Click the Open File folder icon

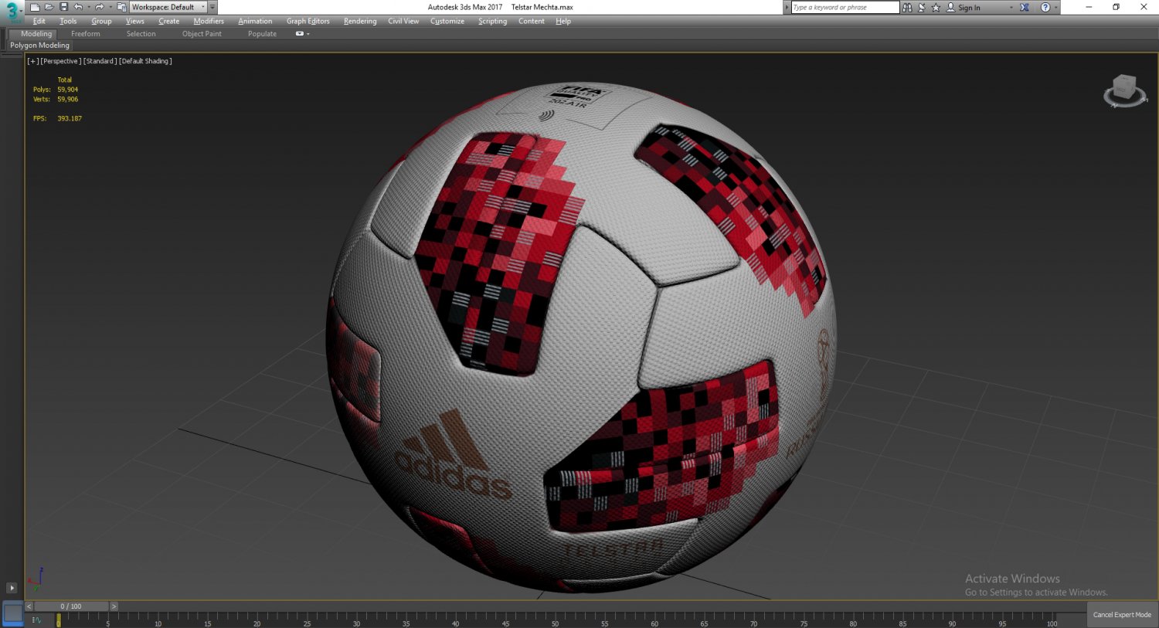click(x=49, y=7)
